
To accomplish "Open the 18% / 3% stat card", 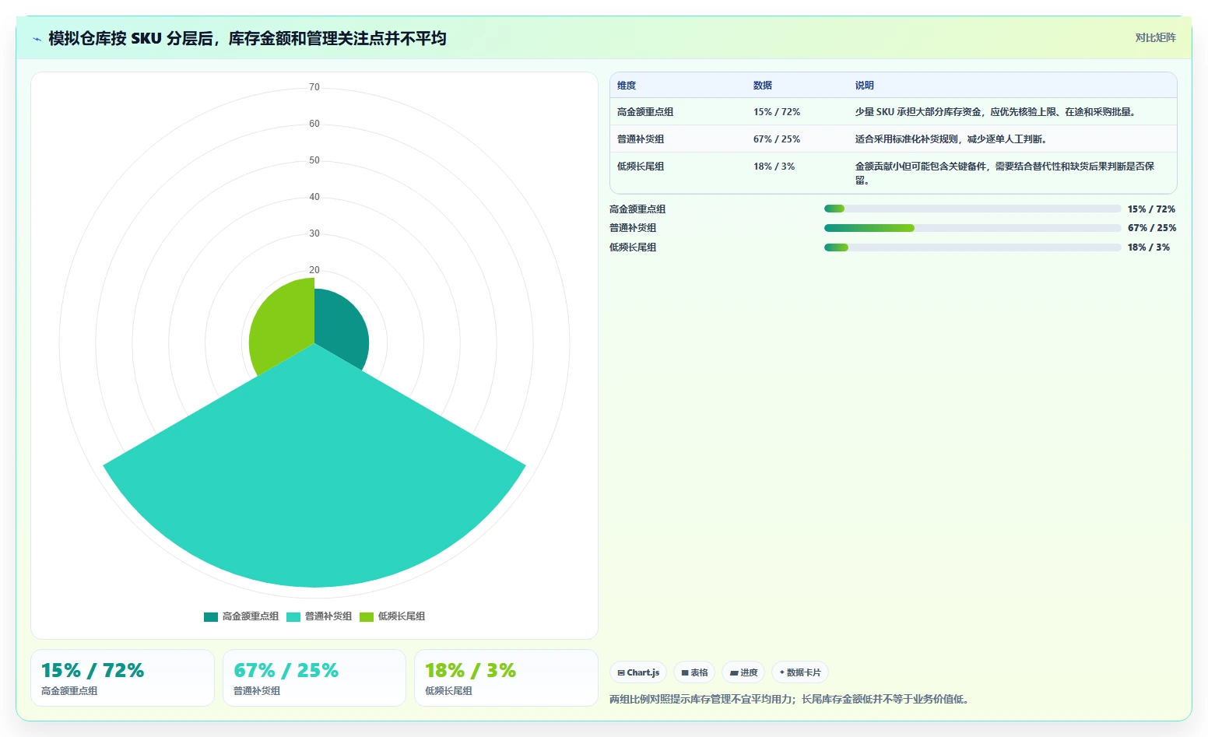I will coord(506,678).
